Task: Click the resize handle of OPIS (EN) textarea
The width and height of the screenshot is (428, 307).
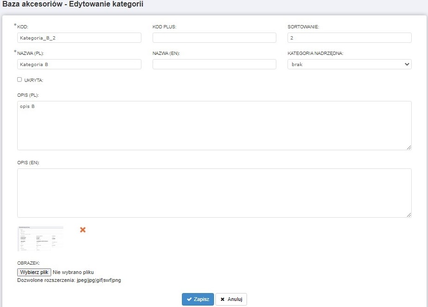Action: (408, 214)
